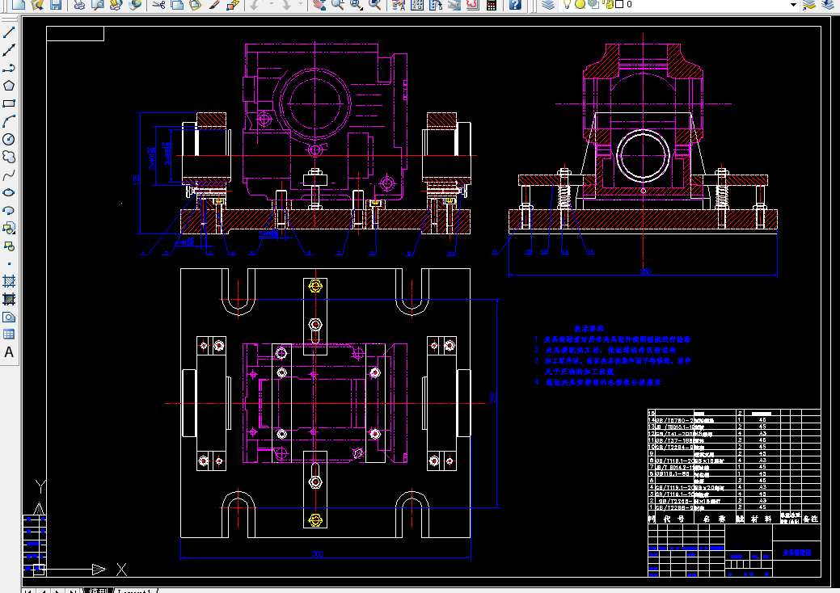Insert a Table with the table icon

(x=9, y=334)
